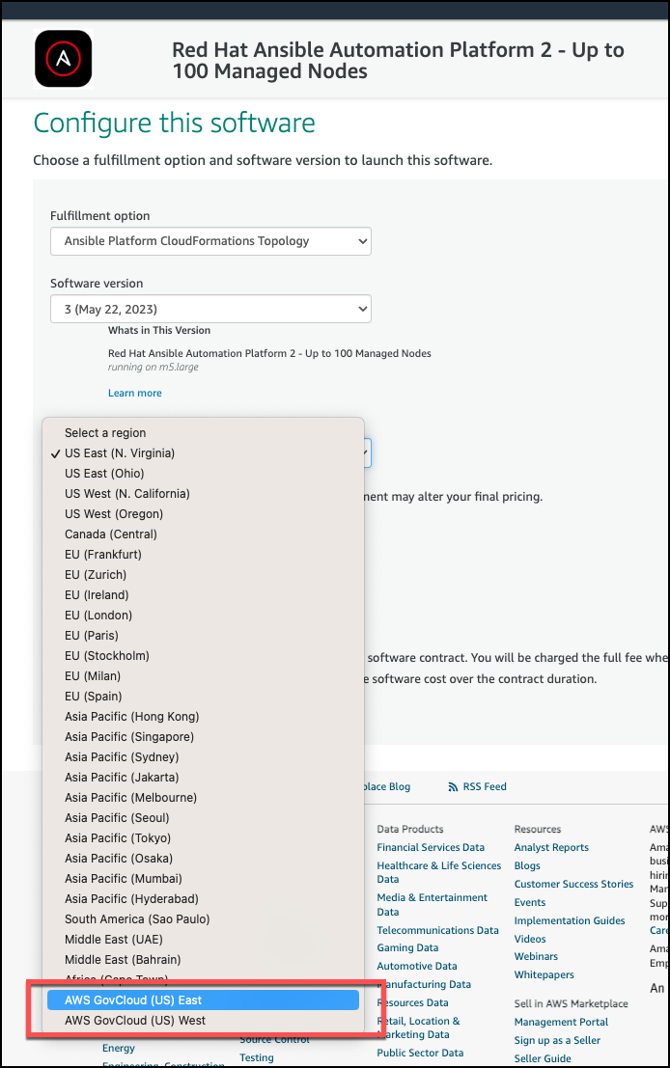Open the Webinars link
Image resolution: width=670 pixels, height=1068 pixels.
click(x=536, y=957)
